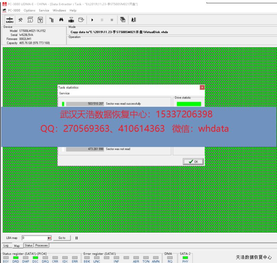Click the Go to button
277x263 pixels.
[62, 238]
